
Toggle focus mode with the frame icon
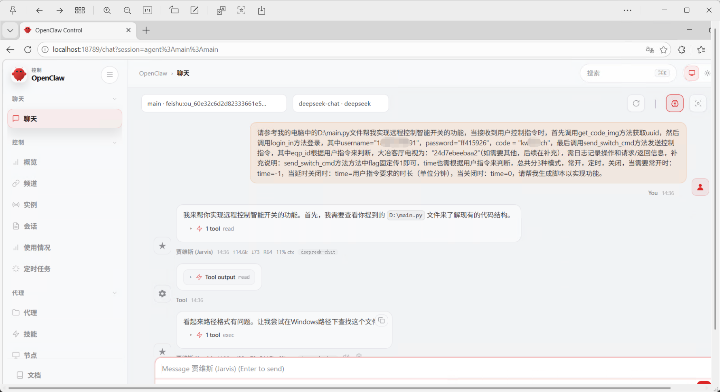698,104
